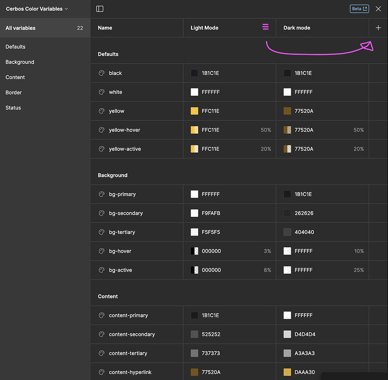This screenshot has width=388, height=380.
Task: Click the palette icon next to content-hyperlink
Action: pyautogui.click(x=101, y=372)
